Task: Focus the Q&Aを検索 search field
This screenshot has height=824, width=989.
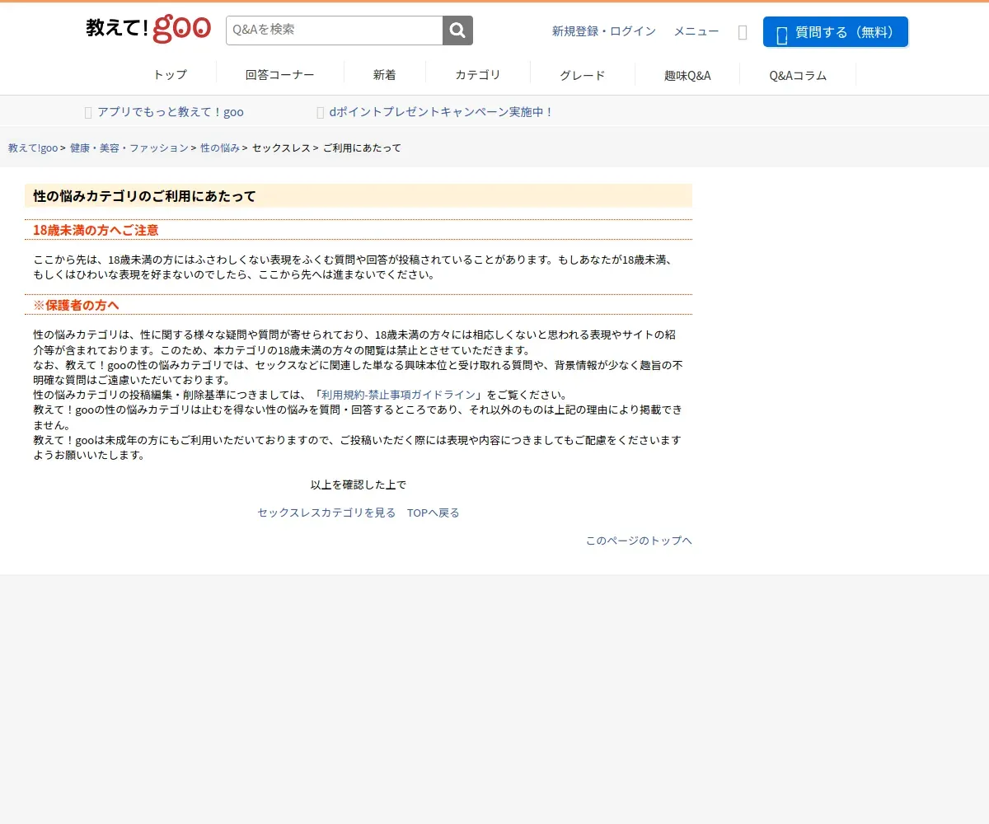Action: [x=335, y=30]
